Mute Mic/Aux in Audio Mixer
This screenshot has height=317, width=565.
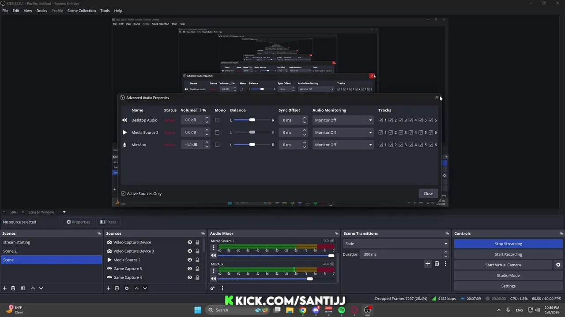coord(214,279)
